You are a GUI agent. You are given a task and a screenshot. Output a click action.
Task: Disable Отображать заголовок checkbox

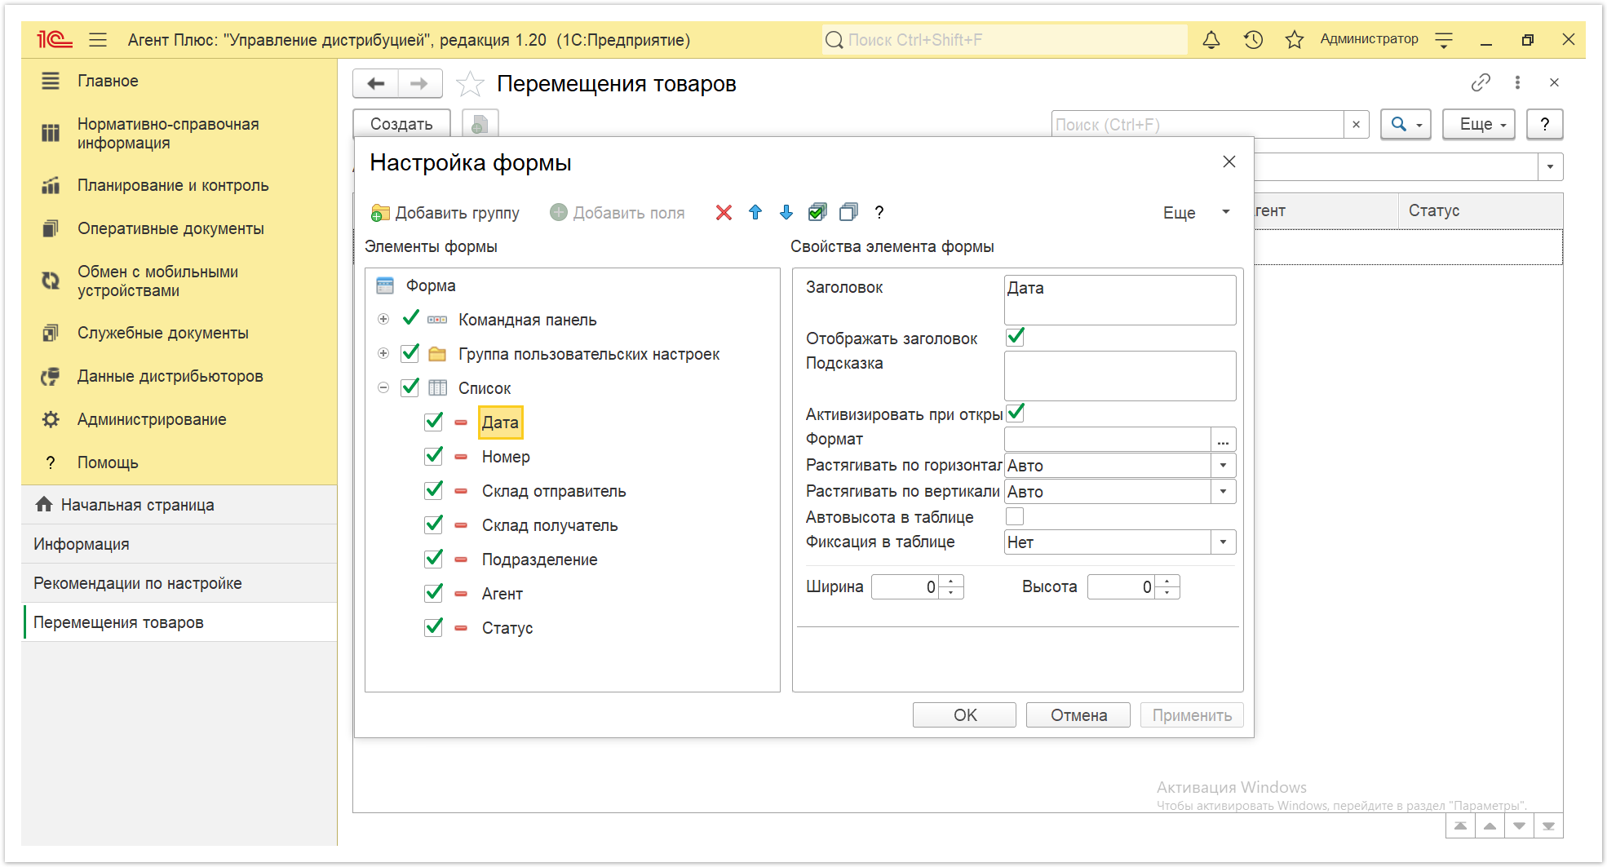pos(1015,337)
